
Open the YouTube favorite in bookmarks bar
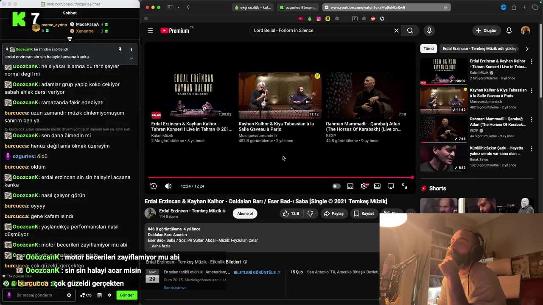[x=301, y=19]
